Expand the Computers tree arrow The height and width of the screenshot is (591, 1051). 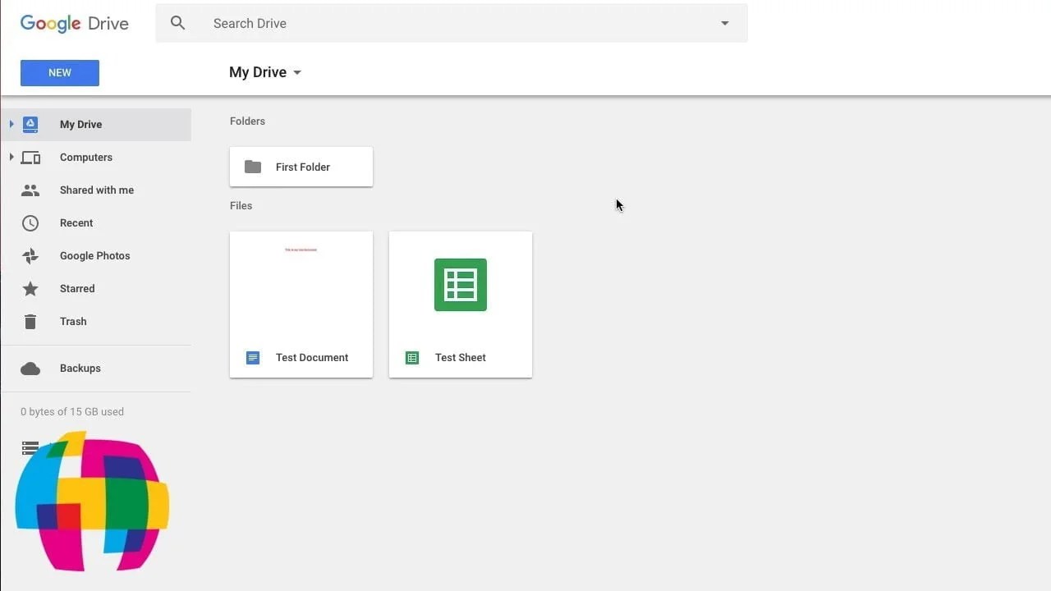point(11,157)
